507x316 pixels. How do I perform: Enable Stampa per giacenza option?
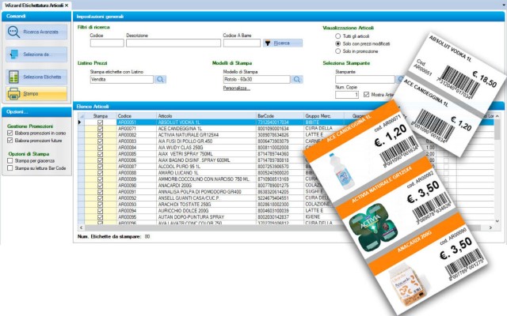point(10,160)
